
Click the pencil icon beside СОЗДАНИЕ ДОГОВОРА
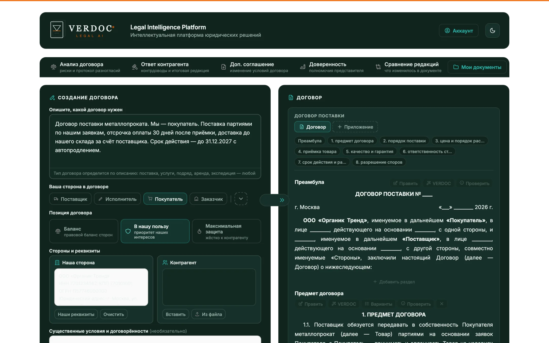pos(52,98)
